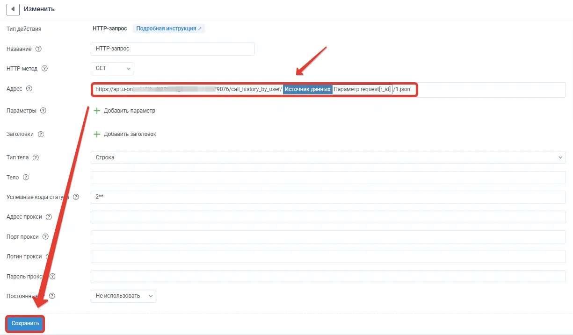
Task: Click the Адрес прокси input field
Action: pyautogui.click(x=328, y=217)
